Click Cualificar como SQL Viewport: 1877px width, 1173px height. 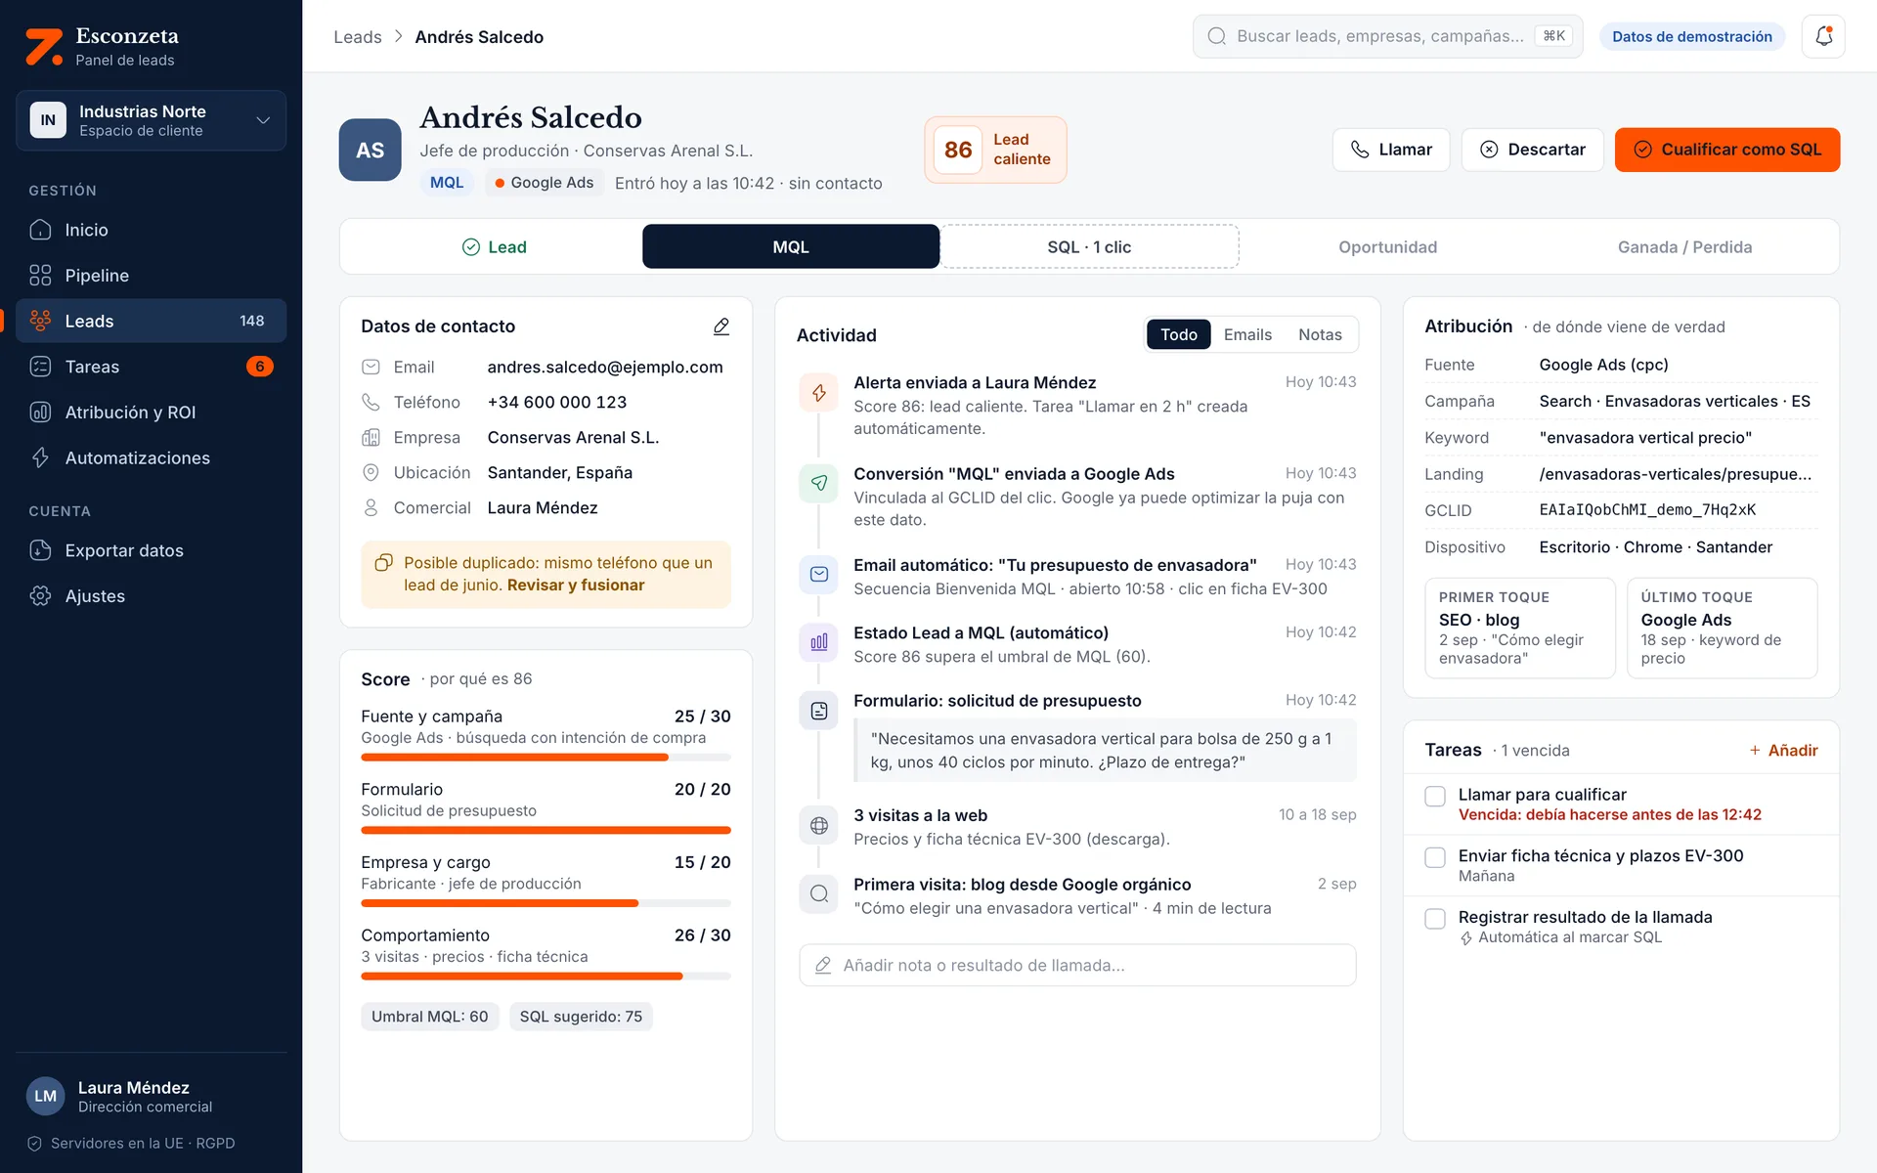[x=1726, y=150]
